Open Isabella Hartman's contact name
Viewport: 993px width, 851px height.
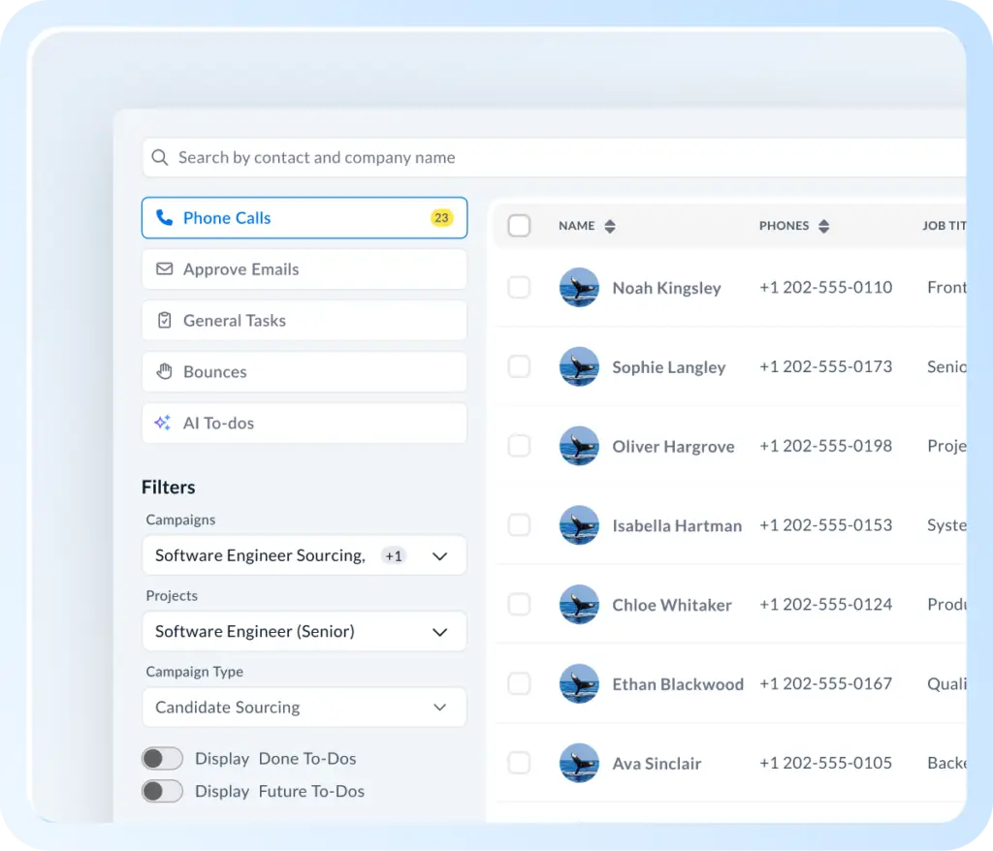[x=677, y=525]
